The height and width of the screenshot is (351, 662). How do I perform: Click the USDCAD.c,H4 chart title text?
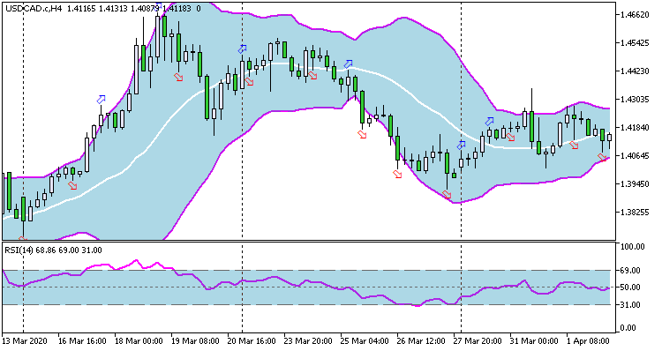(x=34, y=8)
